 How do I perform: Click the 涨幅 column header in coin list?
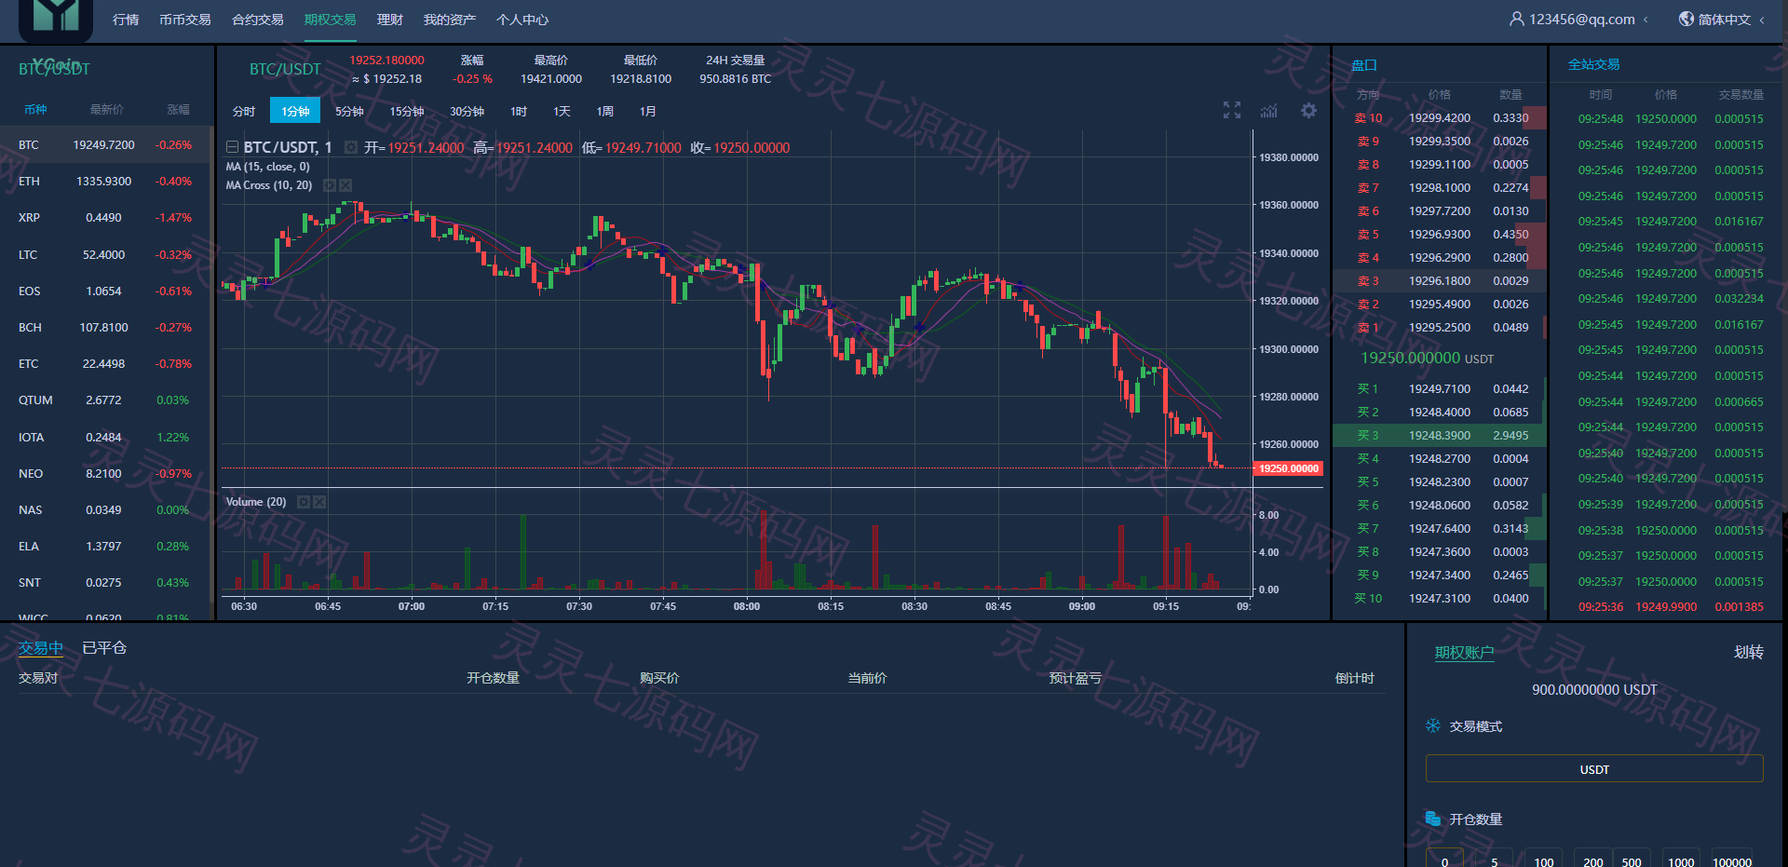(x=178, y=110)
